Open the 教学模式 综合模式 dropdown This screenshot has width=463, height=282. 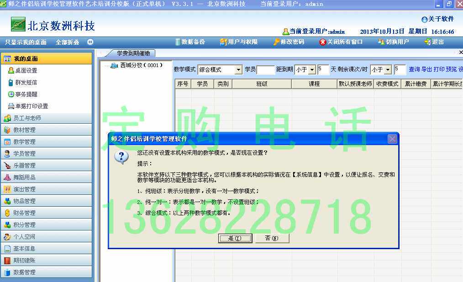point(238,70)
